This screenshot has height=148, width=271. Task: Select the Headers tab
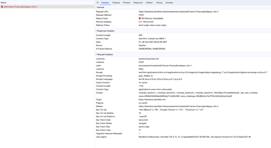point(105,3)
